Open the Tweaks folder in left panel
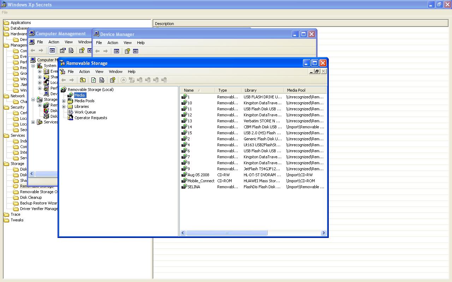Image resolution: width=452 pixels, height=282 pixels. [x=17, y=220]
